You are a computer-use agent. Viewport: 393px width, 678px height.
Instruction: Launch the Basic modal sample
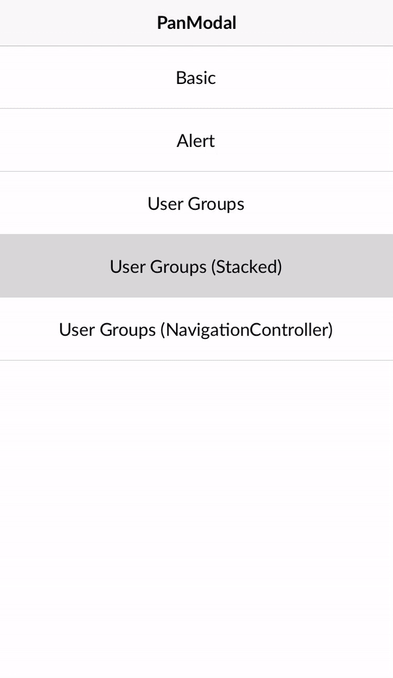[196, 77]
